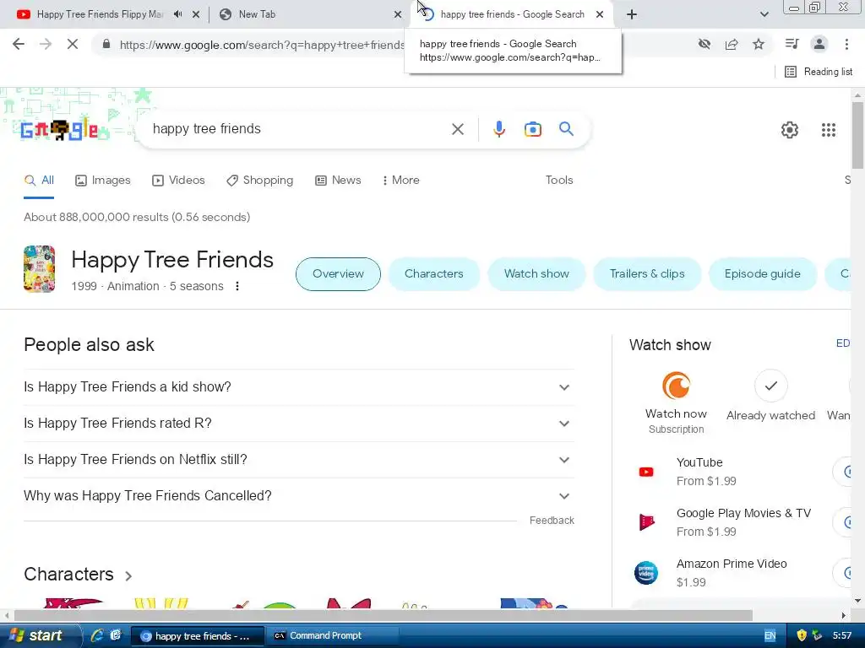Screen dimensions: 865x648
Task: Click the browser forward arrow
Action: 46,44
